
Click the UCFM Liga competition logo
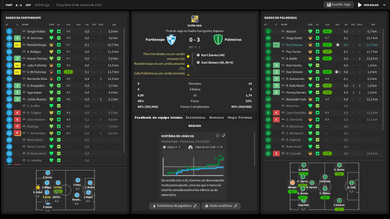(195, 19)
